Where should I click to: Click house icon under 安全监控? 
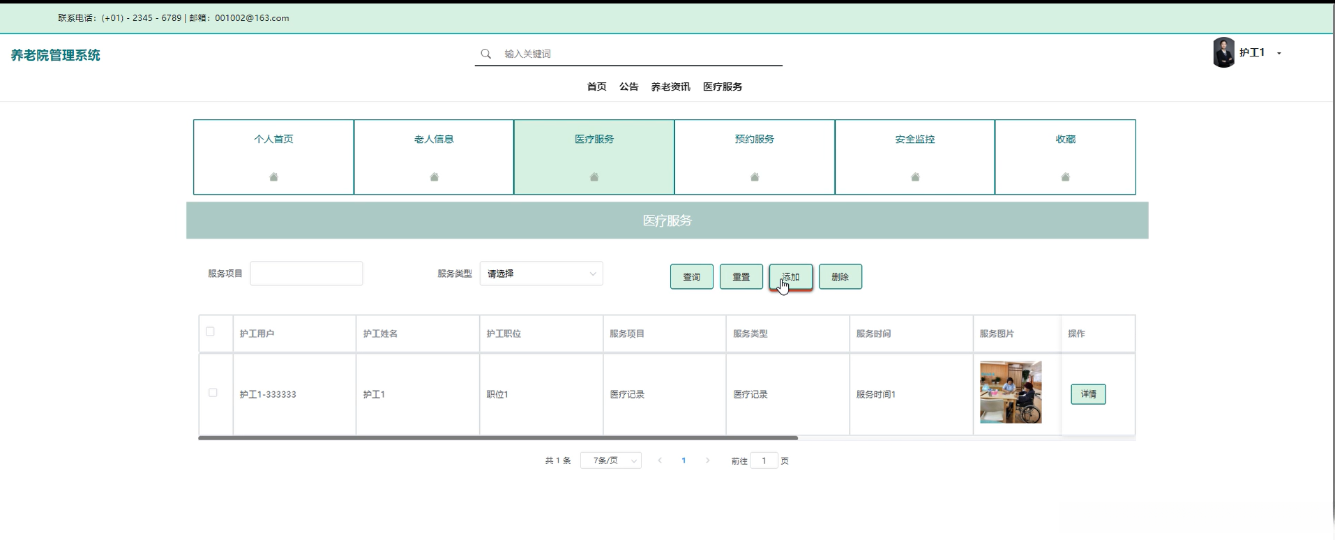pyautogui.click(x=915, y=177)
